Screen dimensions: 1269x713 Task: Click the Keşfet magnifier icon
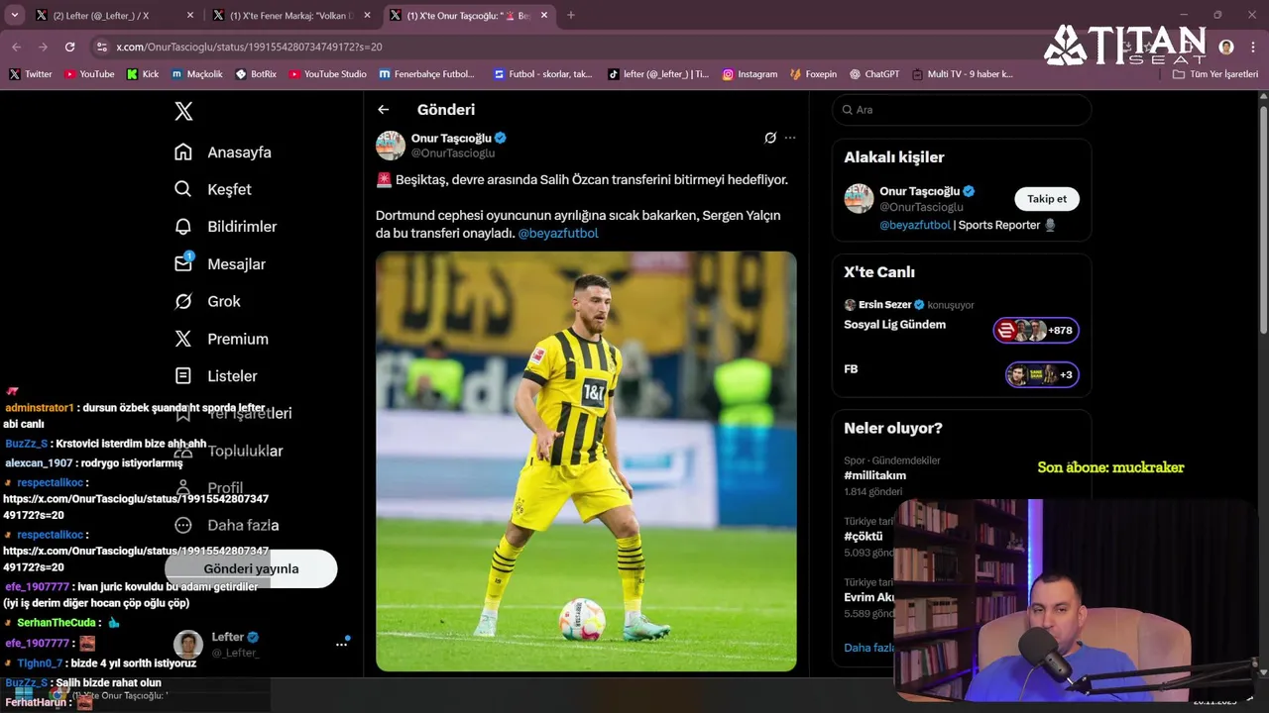(x=183, y=189)
